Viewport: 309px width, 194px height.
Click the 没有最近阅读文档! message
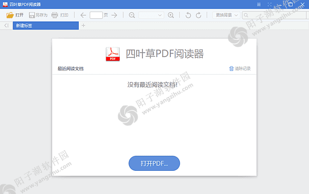pyautogui.click(x=153, y=84)
